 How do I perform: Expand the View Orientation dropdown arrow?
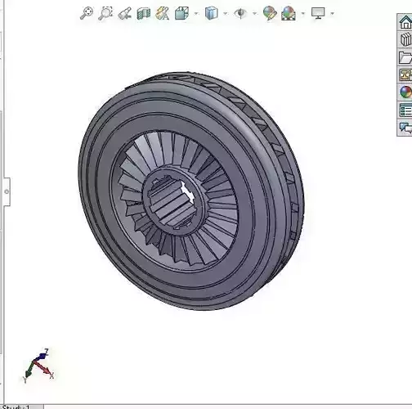[196, 13]
